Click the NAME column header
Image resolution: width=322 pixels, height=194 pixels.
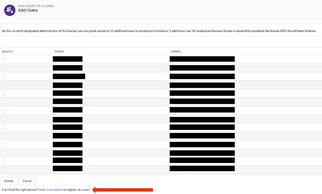point(59,51)
